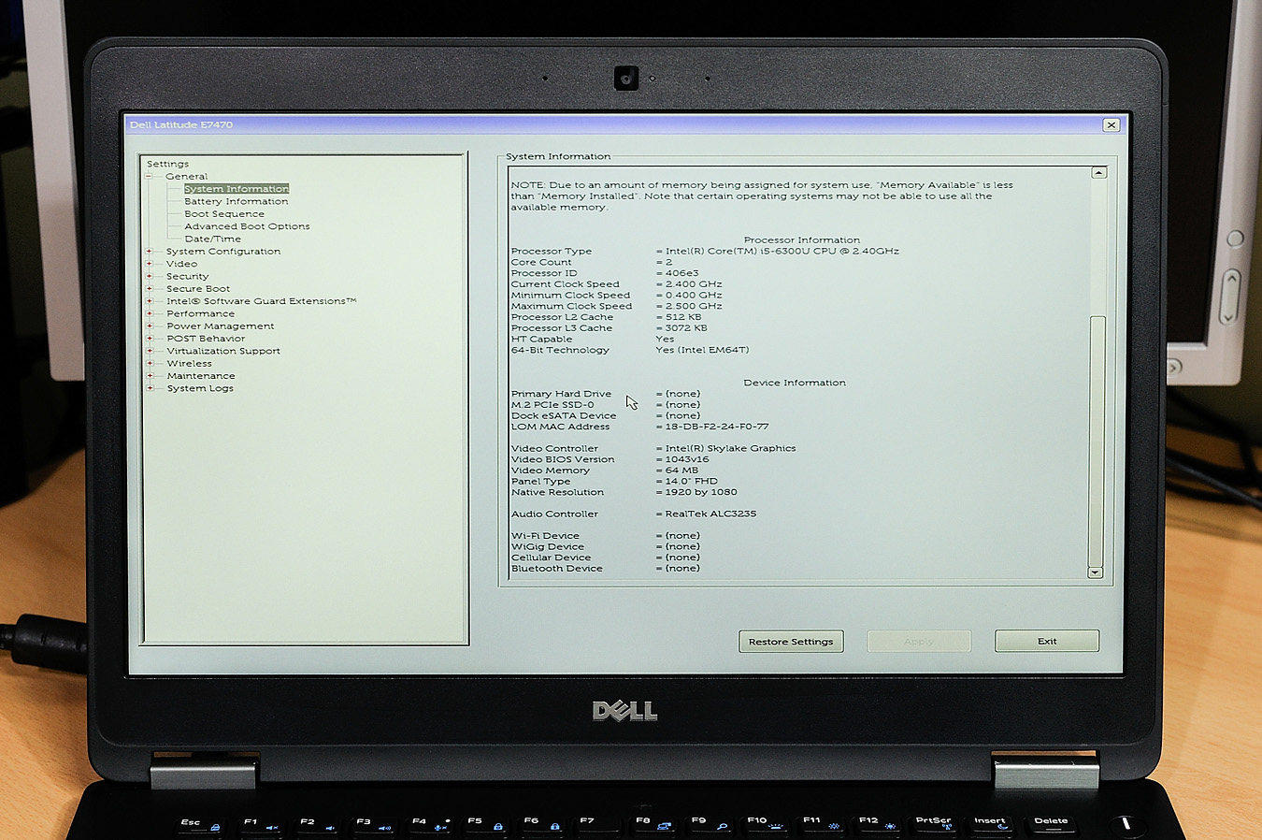The height and width of the screenshot is (840, 1262).
Task: Click the 64-Bit Technology value text
Action: coord(702,350)
